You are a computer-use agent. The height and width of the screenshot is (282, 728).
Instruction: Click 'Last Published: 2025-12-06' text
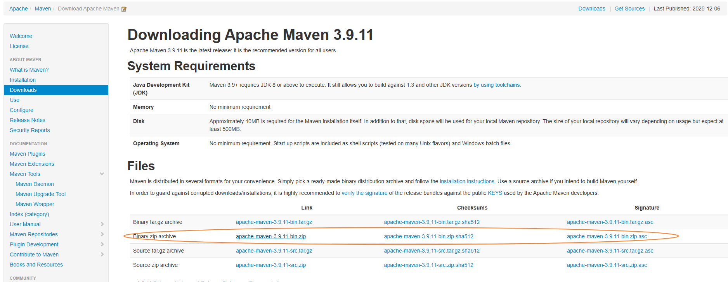[687, 9]
